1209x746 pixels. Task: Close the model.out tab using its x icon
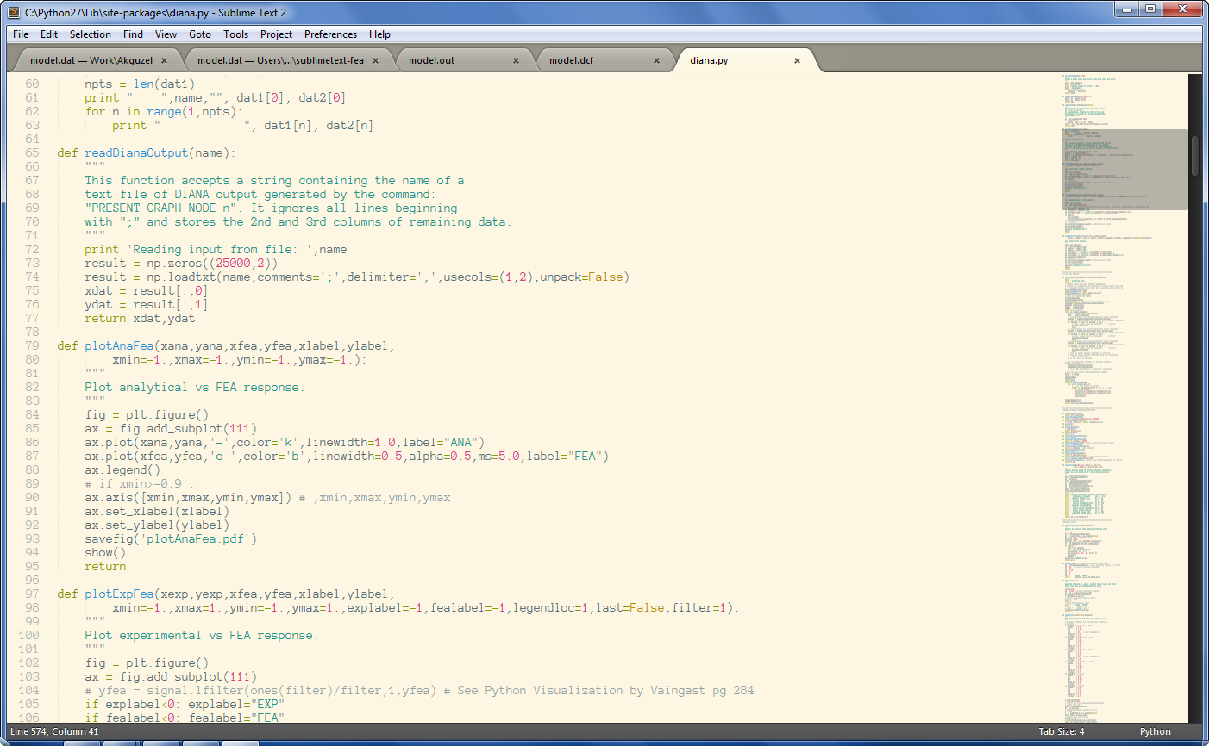click(x=516, y=60)
